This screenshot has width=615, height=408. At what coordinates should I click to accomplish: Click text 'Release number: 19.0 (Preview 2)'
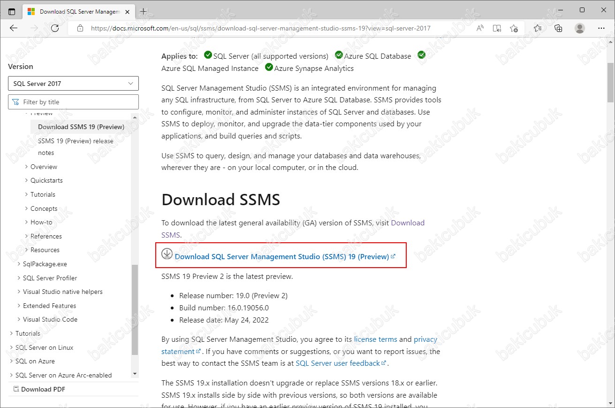click(x=233, y=296)
